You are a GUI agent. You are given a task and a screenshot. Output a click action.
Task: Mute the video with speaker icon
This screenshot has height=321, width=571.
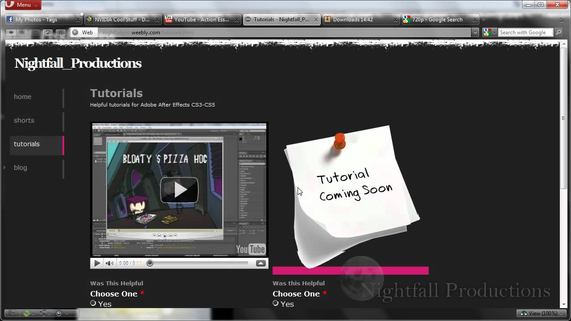(109, 263)
